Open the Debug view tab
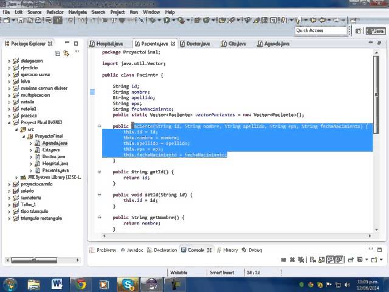The width and height of the screenshot is (389, 292). tap(252, 250)
